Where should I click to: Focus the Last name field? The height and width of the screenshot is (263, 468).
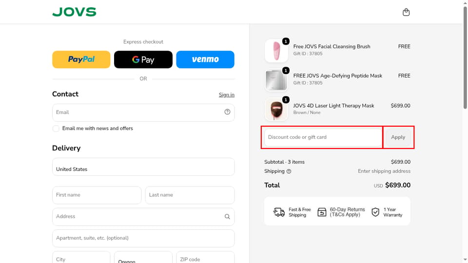click(x=190, y=195)
